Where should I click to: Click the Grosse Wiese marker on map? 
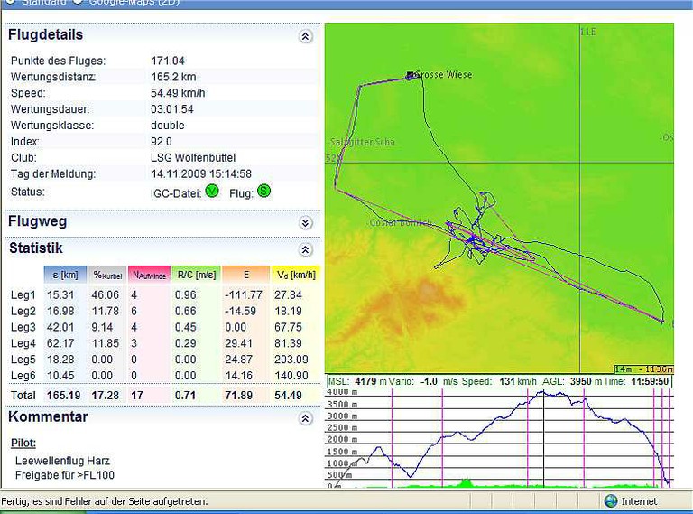pyautogui.click(x=410, y=75)
